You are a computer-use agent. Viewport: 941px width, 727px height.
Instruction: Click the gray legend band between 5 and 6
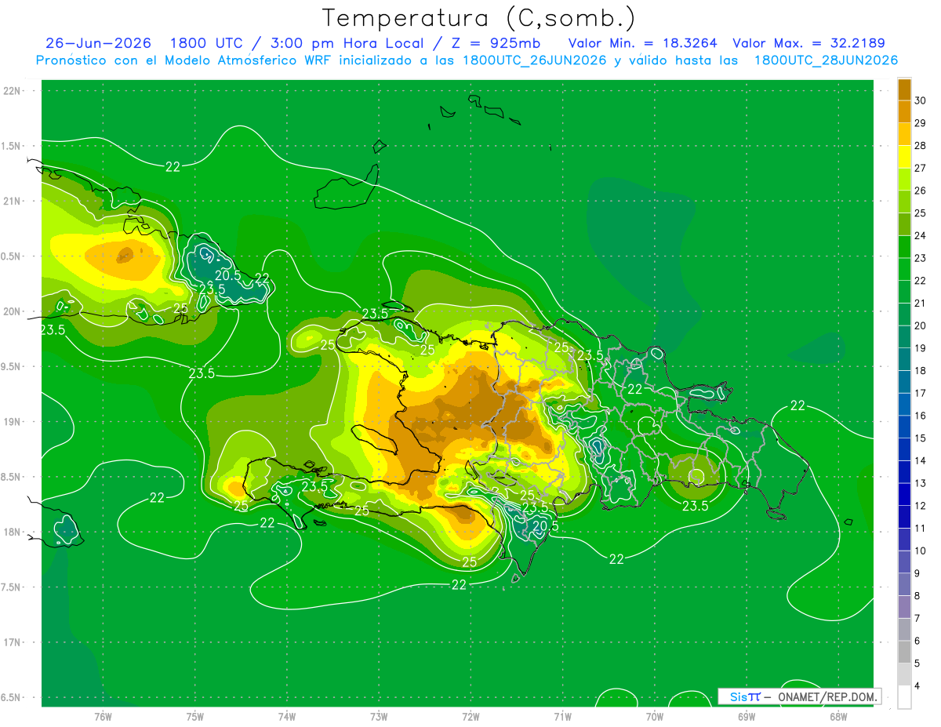[x=904, y=652]
